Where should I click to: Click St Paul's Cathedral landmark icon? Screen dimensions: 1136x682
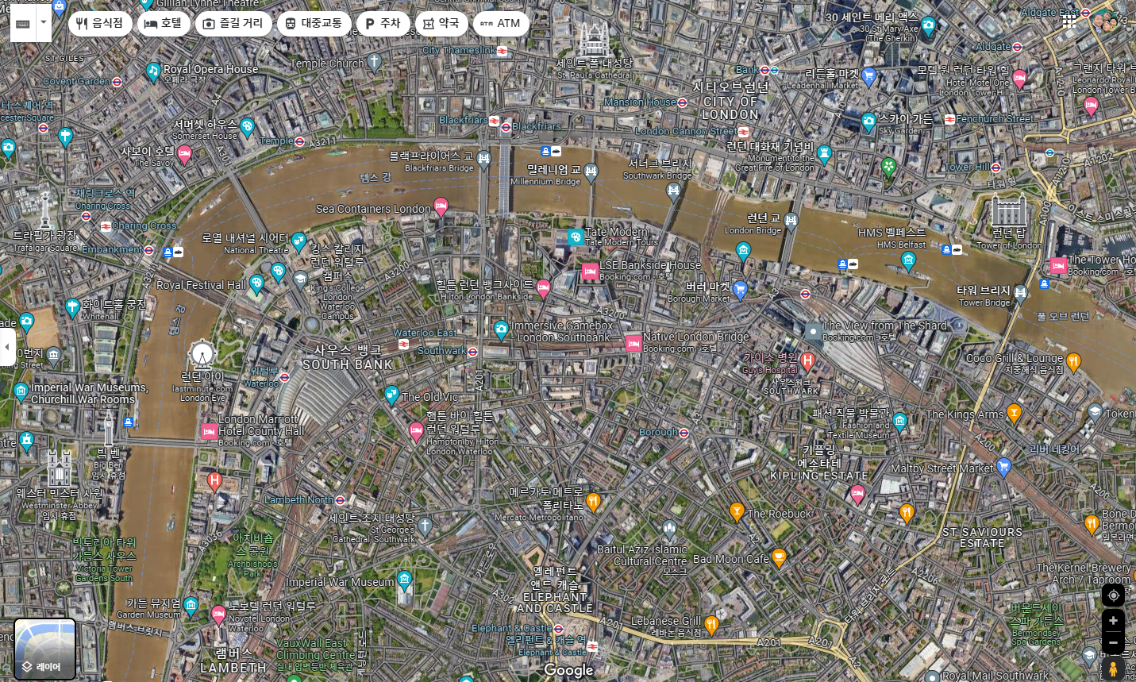coord(594,39)
